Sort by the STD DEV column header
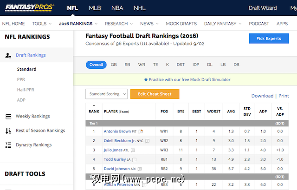 tap(247, 111)
